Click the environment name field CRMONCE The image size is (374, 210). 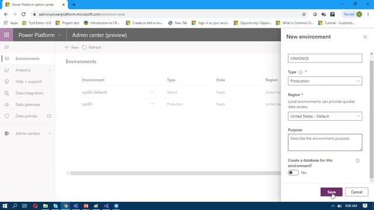(325, 58)
